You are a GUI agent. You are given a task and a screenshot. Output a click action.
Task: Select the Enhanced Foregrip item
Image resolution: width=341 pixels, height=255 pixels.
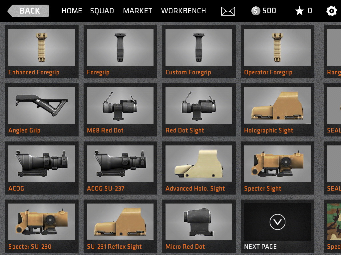click(x=42, y=52)
